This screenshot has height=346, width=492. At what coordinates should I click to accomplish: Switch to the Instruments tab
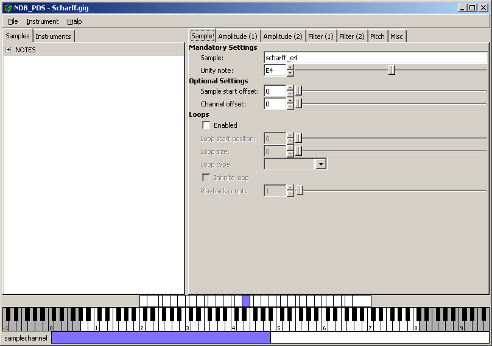[54, 36]
